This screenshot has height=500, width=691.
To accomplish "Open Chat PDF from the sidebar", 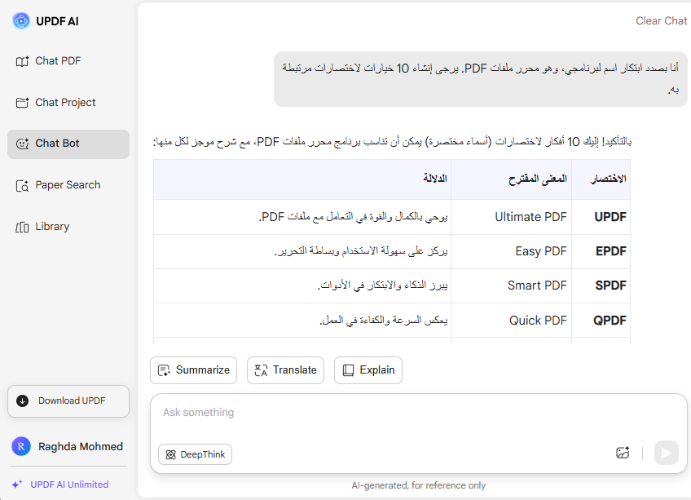I will (68, 61).
